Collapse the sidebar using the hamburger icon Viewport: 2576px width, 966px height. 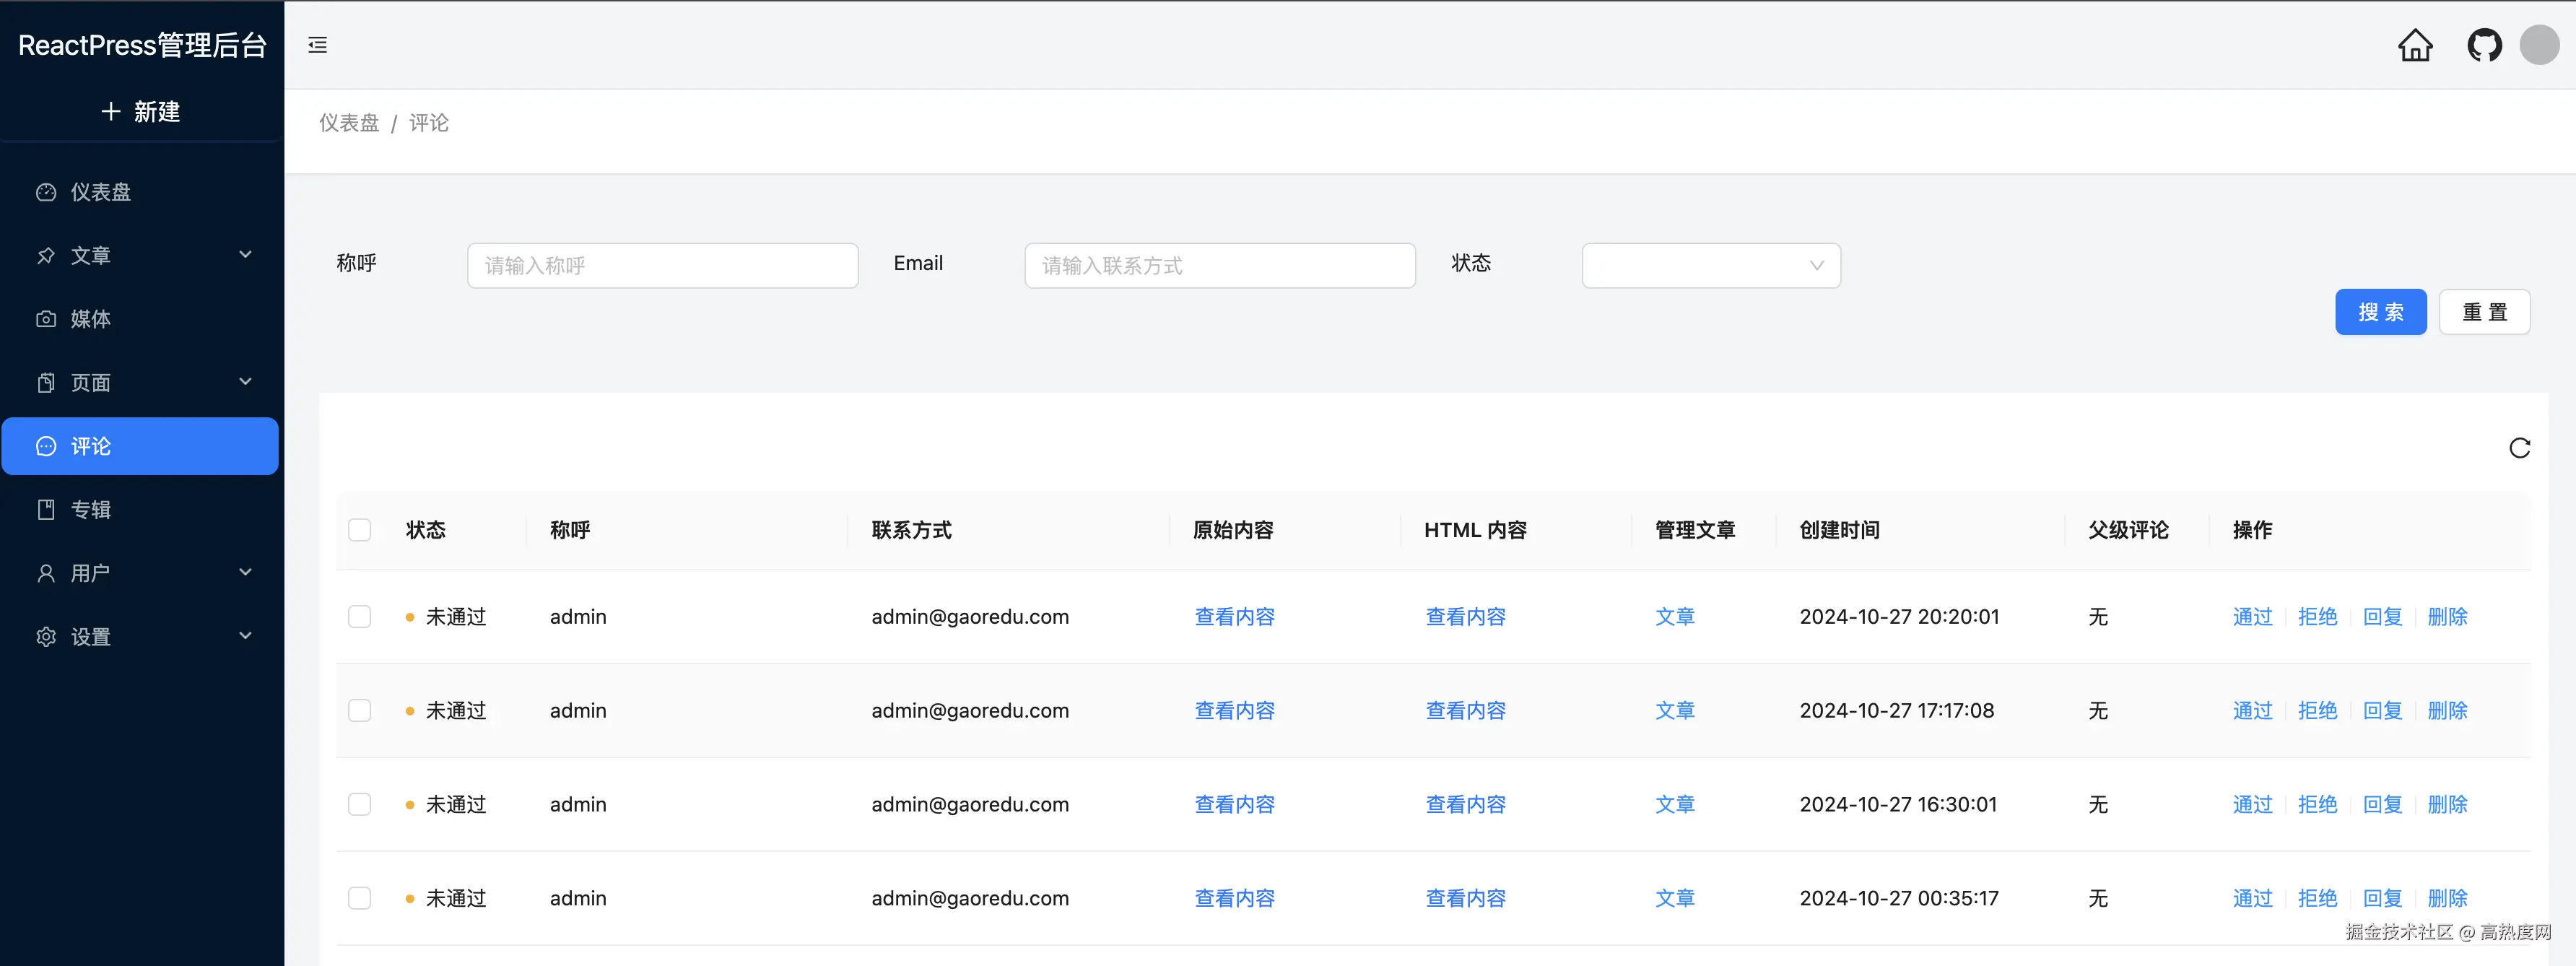point(317,45)
